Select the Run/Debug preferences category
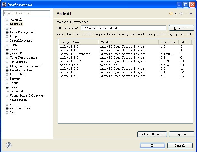Viewport: 197px width, 152px height. (18, 74)
